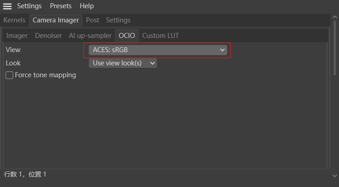Open the Custom LUT tab

160,35
